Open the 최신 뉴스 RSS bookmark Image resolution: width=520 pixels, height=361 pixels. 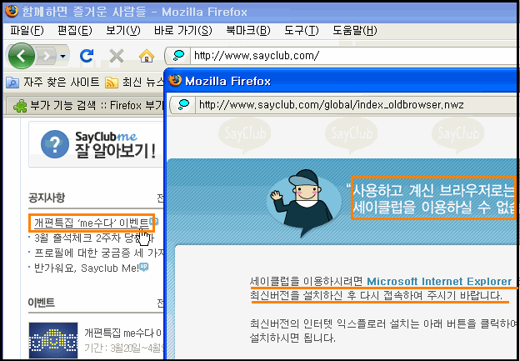coord(134,83)
